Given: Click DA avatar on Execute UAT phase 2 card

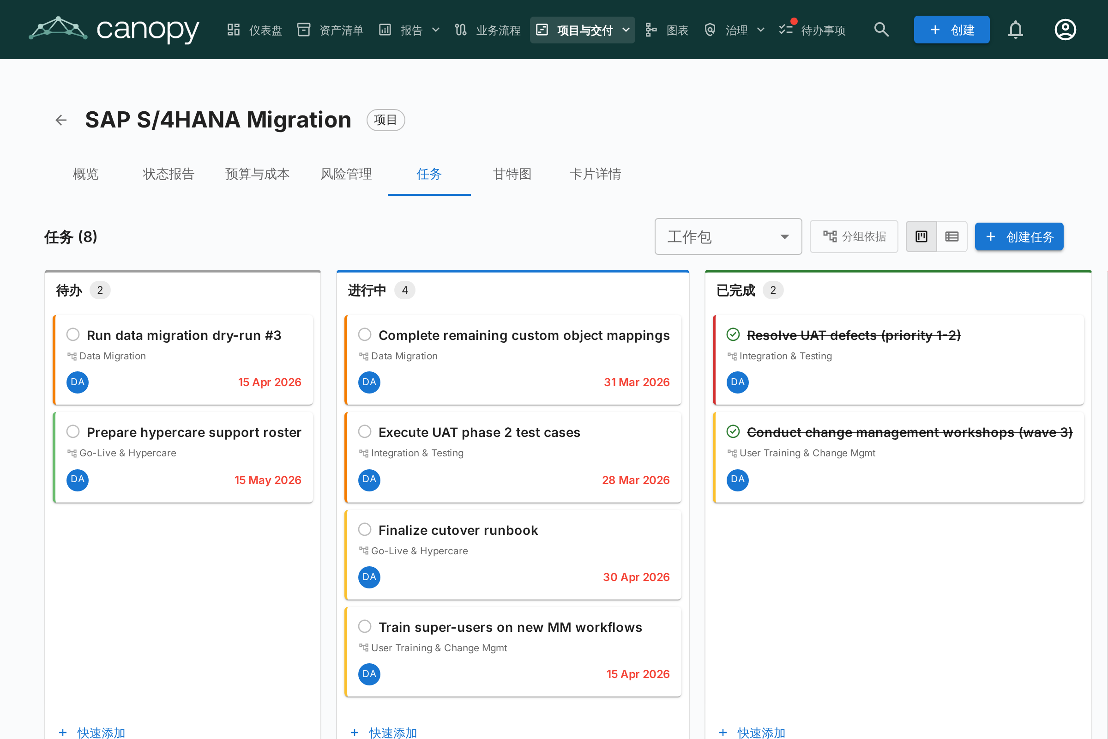Looking at the screenshot, I should (369, 480).
